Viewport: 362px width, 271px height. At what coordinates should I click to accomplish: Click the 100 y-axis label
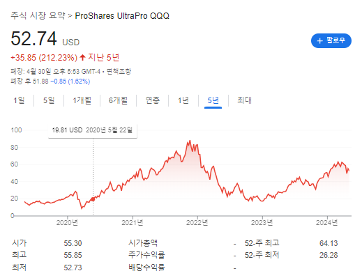16,130
